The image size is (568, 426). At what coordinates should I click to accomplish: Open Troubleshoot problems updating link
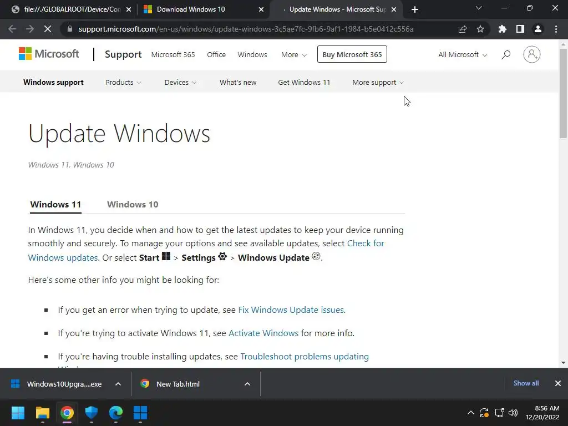click(305, 357)
